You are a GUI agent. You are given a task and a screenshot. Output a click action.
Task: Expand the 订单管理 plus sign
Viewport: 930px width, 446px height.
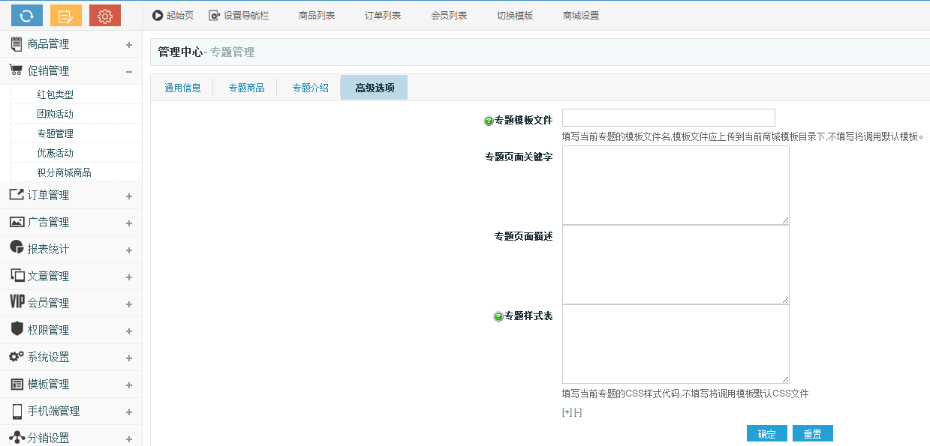click(x=129, y=196)
